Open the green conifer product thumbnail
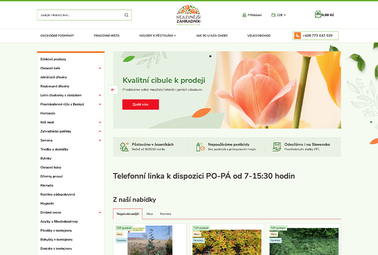Screen dimensions: 378x255 click(304, 242)
